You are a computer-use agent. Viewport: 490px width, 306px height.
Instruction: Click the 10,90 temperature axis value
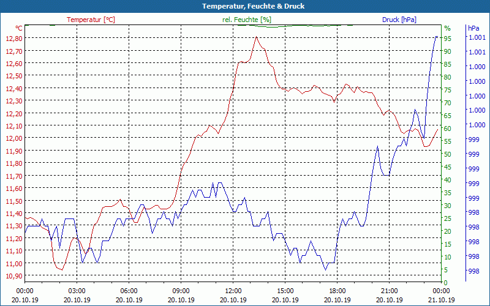14,276
